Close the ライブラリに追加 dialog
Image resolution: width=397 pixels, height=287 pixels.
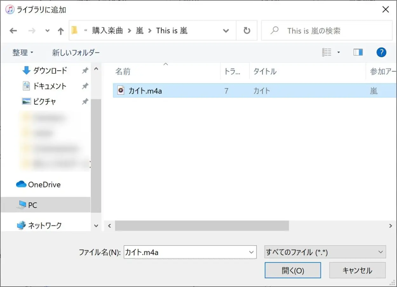tap(386, 10)
